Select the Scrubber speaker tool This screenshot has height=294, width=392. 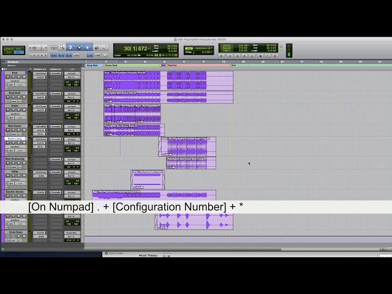[x=97, y=47]
